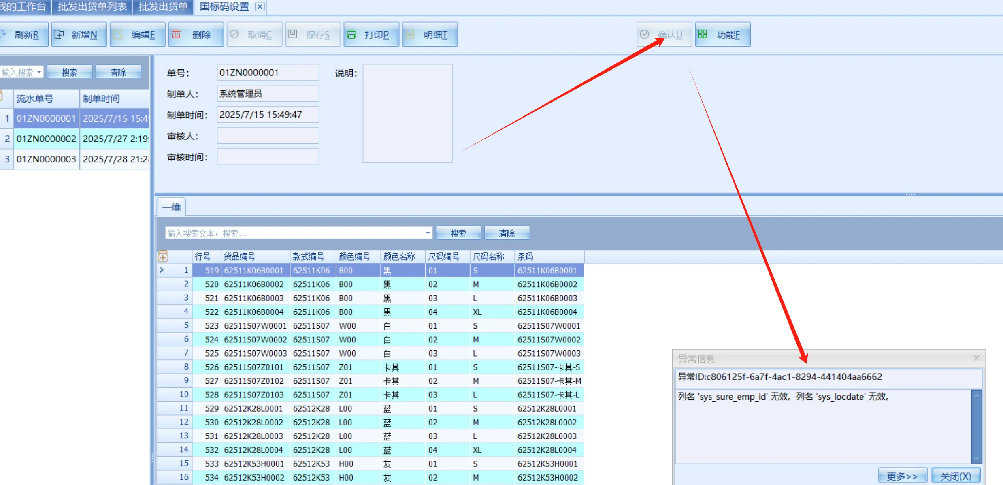This screenshot has height=485, width=1003.
Task: Click the grid column chooser icon beside 行号
Action: click(x=163, y=256)
